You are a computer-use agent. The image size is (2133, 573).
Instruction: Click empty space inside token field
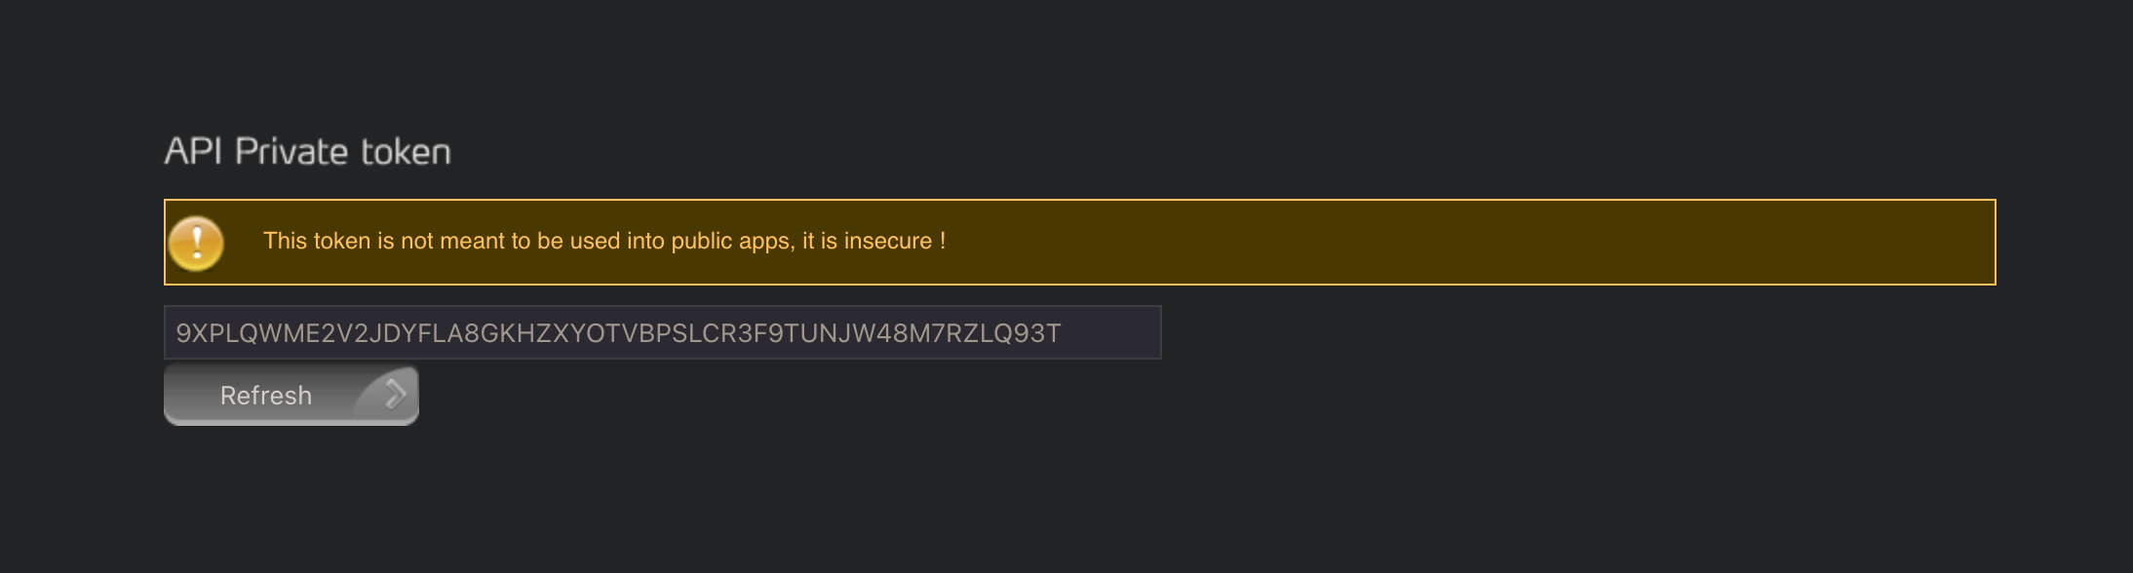click(x=1111, y=333)
